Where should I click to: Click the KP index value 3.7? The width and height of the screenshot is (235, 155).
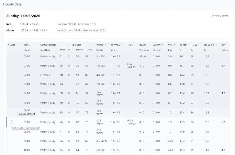point(223,66)
